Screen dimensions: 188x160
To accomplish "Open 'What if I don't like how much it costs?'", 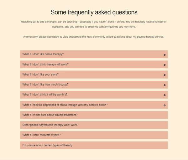I will (94, 85).
